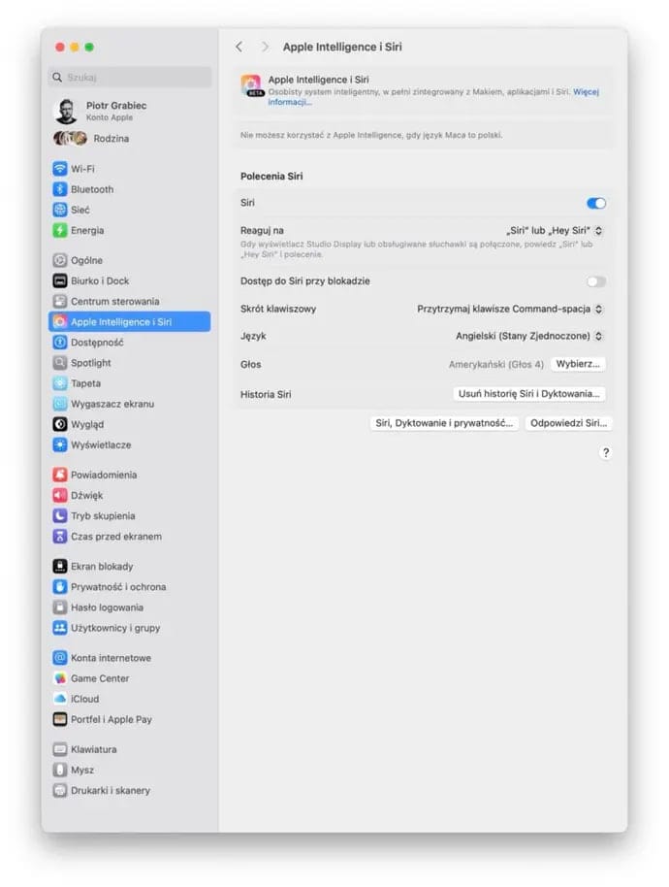Change the Język dropdown selection
Image resolution: width=669 pixels, height=887 pixels.
(x=528, y=336)
